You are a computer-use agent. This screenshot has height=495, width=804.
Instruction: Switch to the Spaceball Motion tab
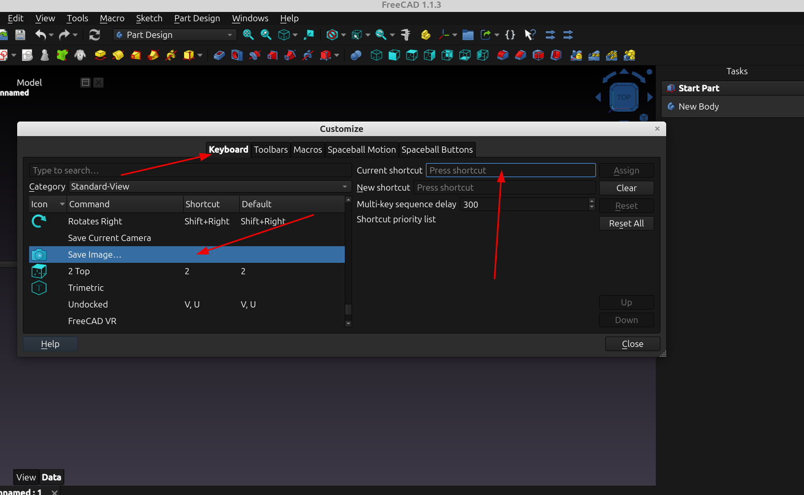click(361, 150)
